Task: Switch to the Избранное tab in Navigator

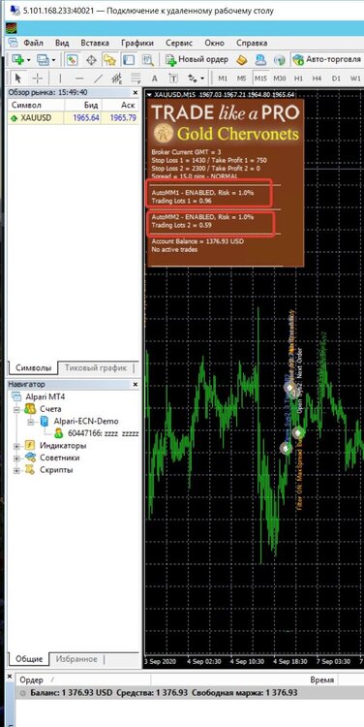Action: coord(76,659)
